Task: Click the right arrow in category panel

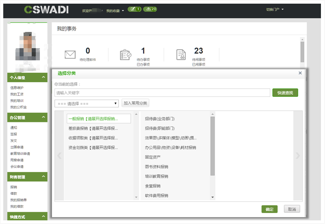Action: tap(298, 156)
